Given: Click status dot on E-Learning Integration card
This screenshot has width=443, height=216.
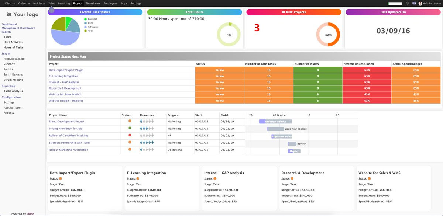Looking at the screenshot, I should point(138,178).
